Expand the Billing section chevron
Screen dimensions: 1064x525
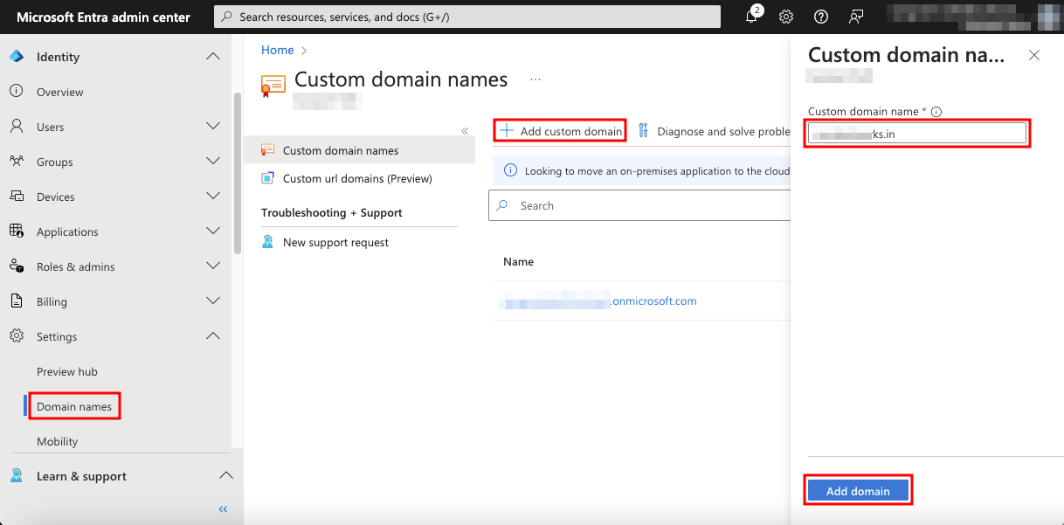coord(213,301)
